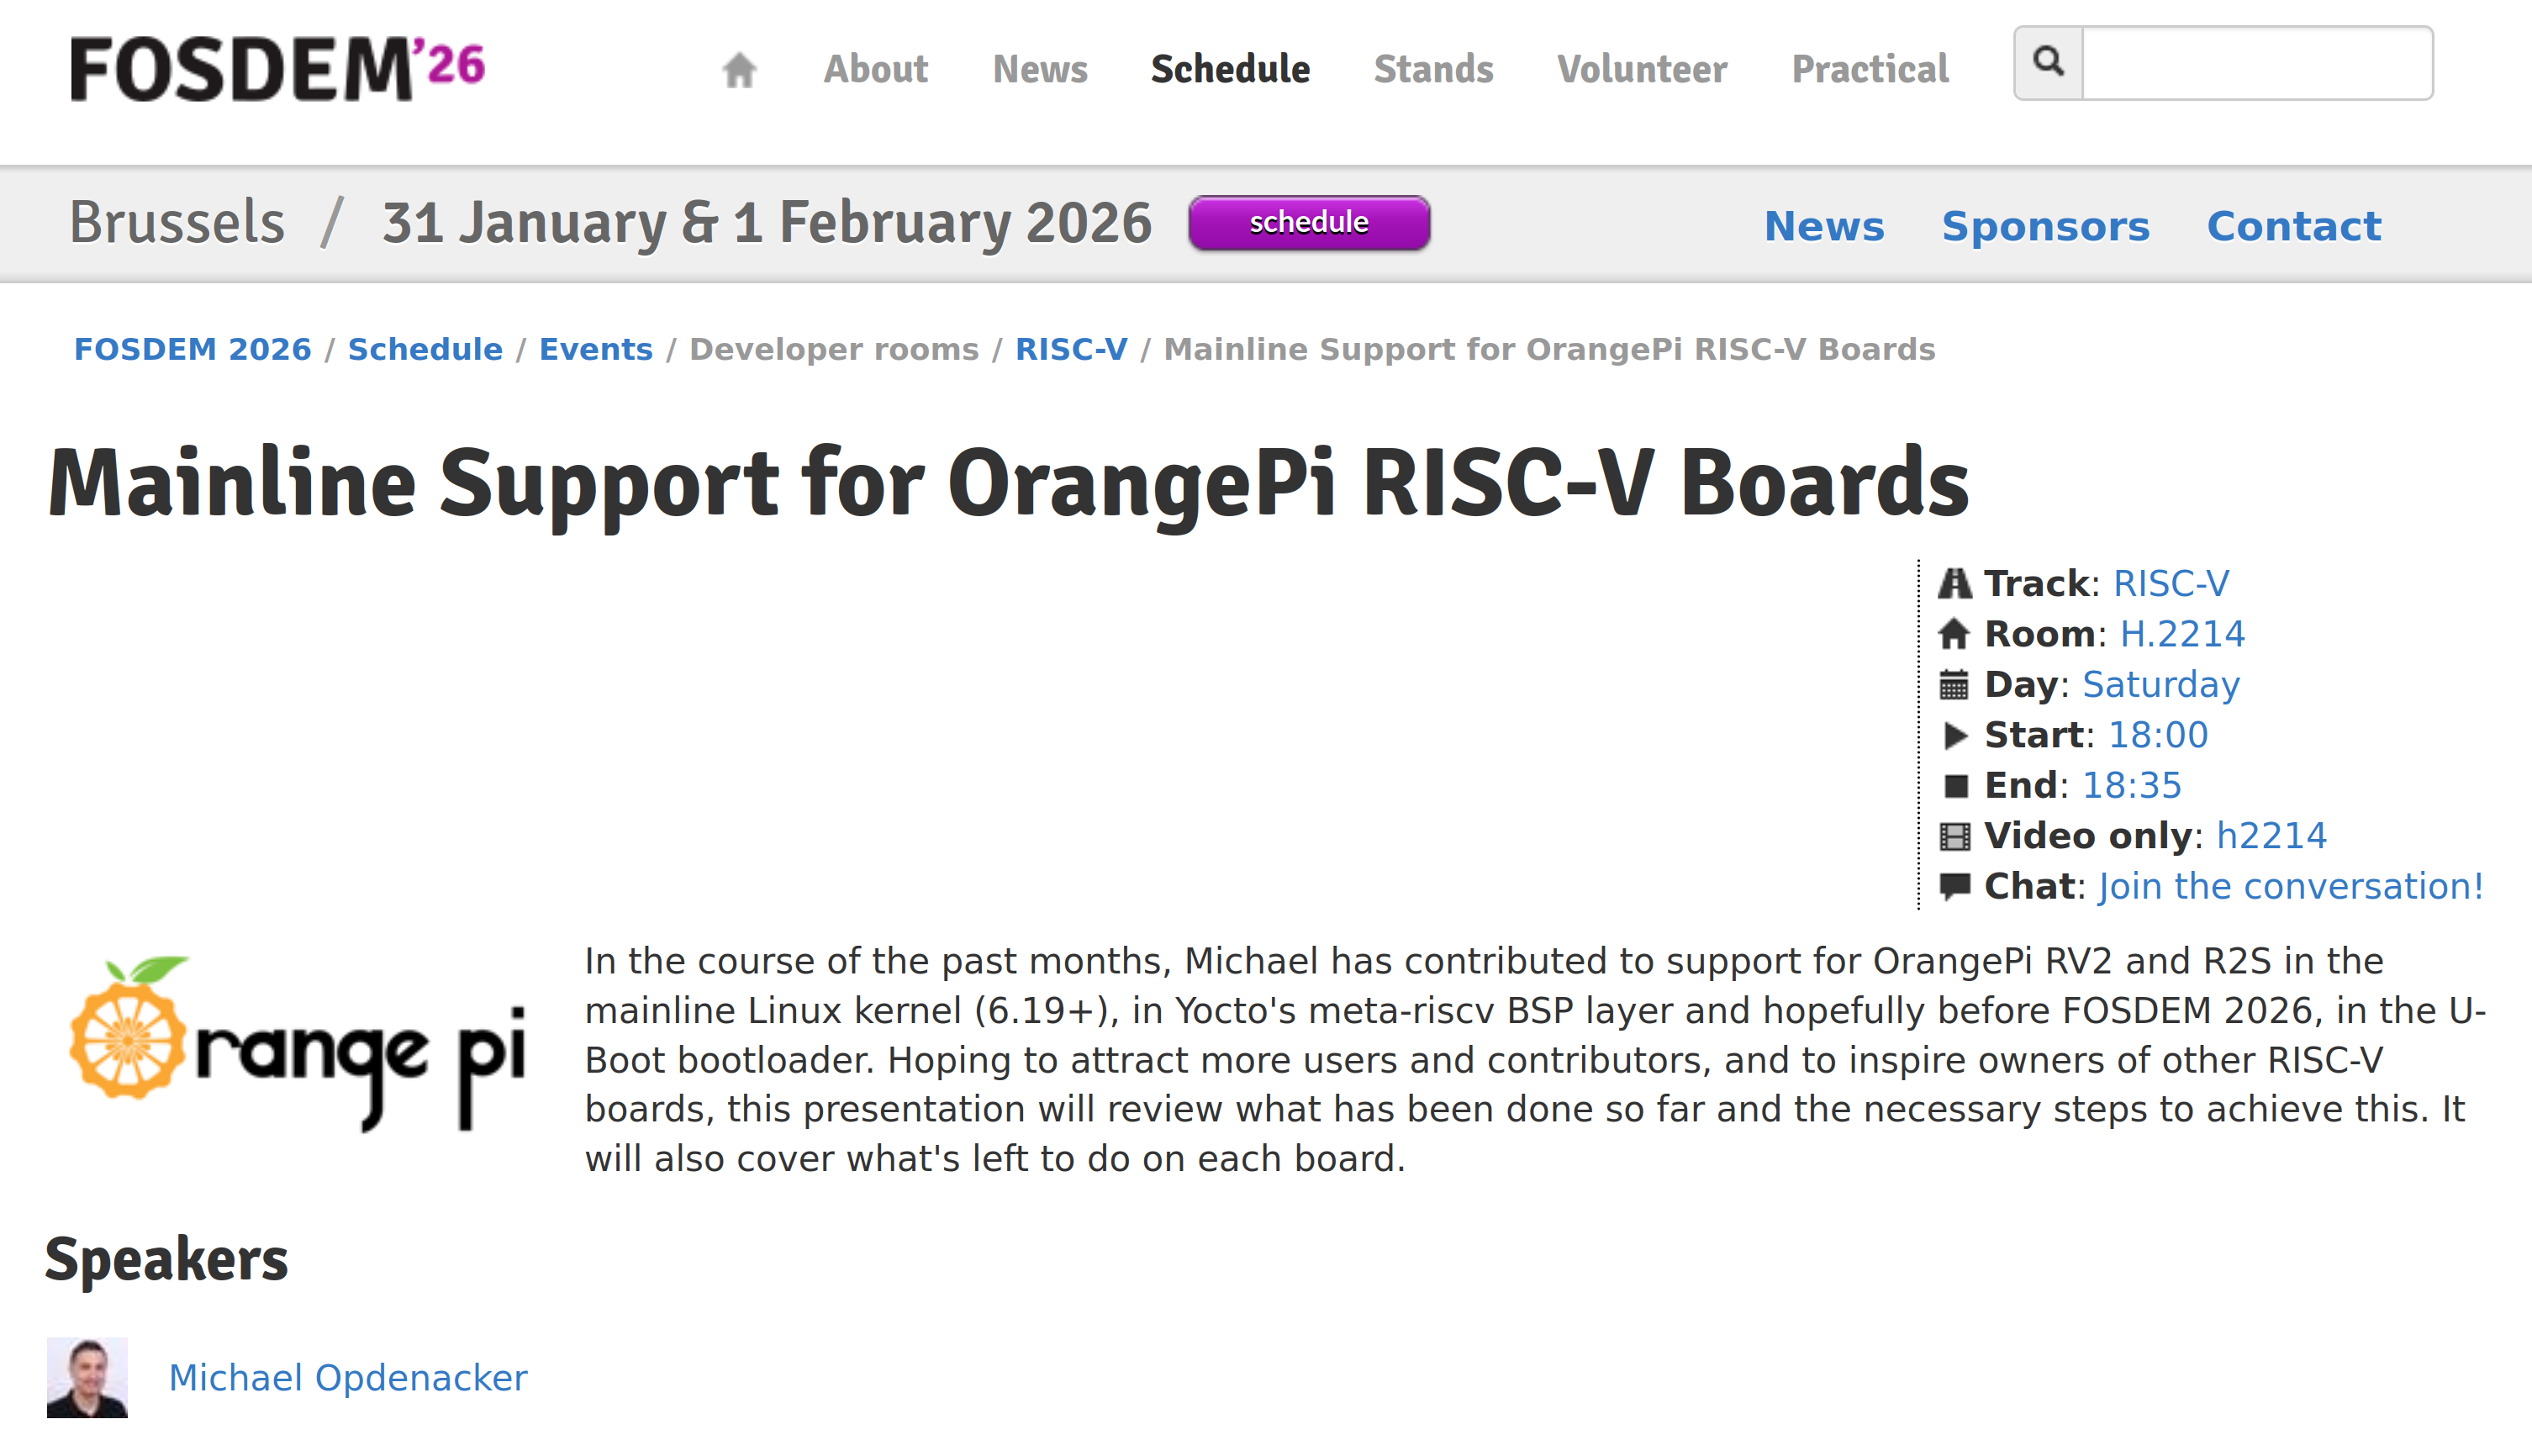The height and width of the screenshot is (1456, 2532).
Task: Click the RISC-V breadcrumb link
Action: pyautogui.click(x=1071, y=349)
